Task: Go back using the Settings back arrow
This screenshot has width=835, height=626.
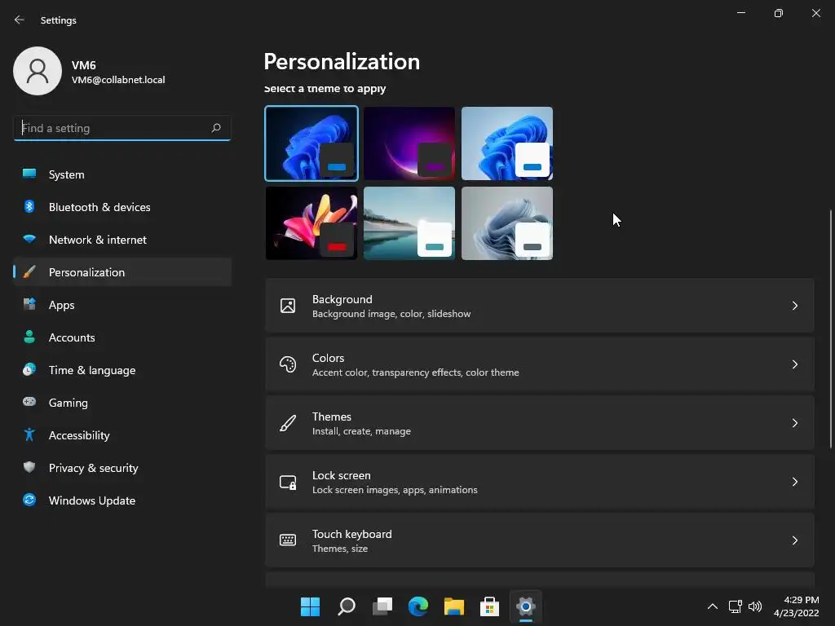Action: coord(20,20)
